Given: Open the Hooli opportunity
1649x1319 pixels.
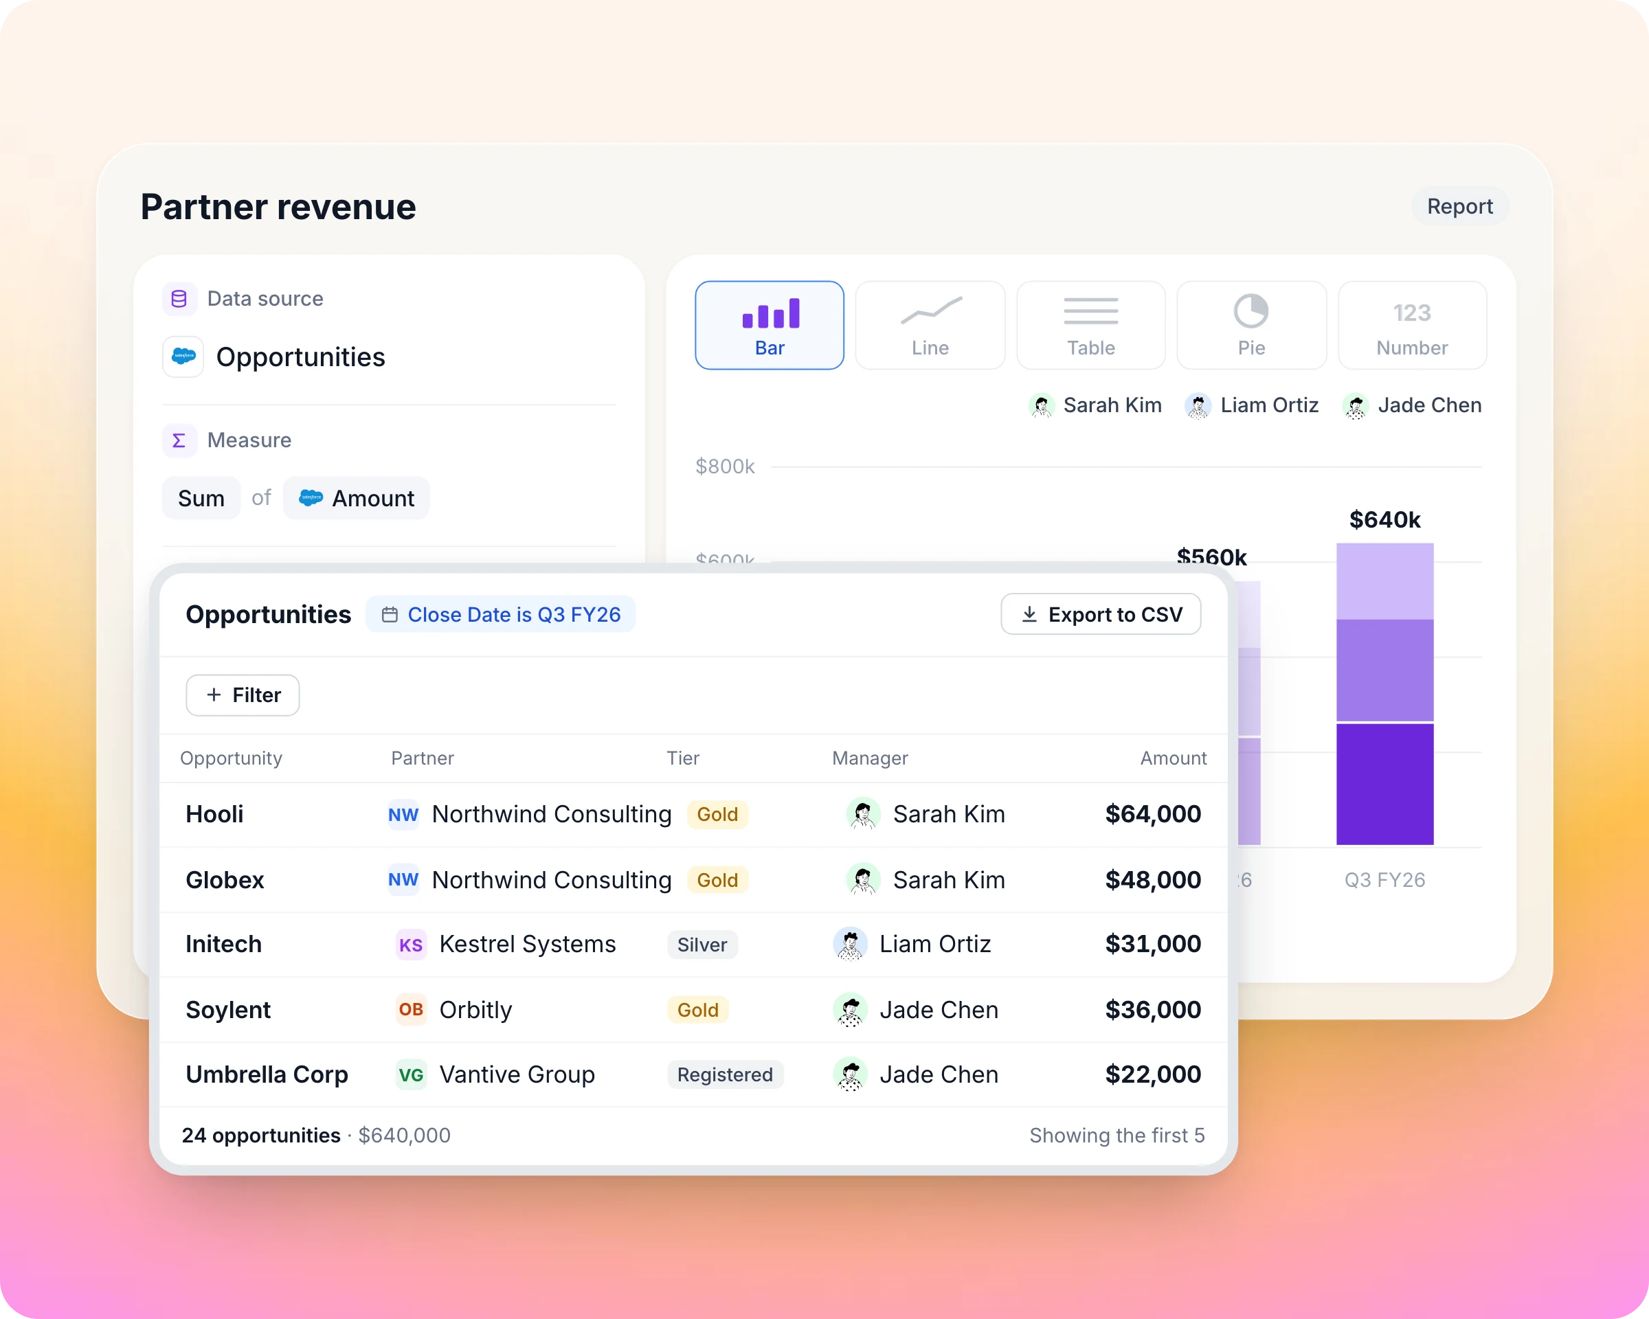Looking at the screenshot, I should click(x=214, y=814).
